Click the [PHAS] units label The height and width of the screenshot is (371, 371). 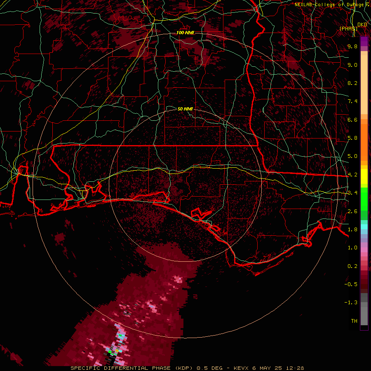pos(348,28)
